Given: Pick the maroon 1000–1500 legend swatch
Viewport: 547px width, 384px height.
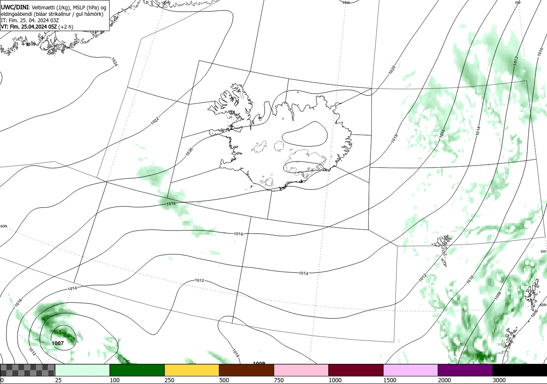Looking at the screenshot, I should point(356,370).
